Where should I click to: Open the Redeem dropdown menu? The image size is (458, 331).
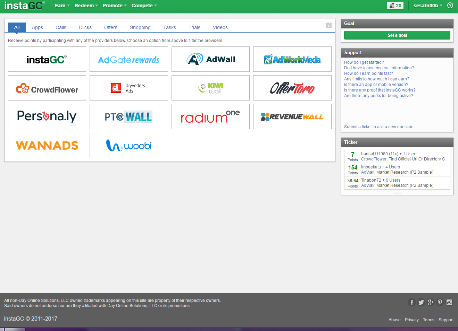pyautogui.click(x=86, y=6)
